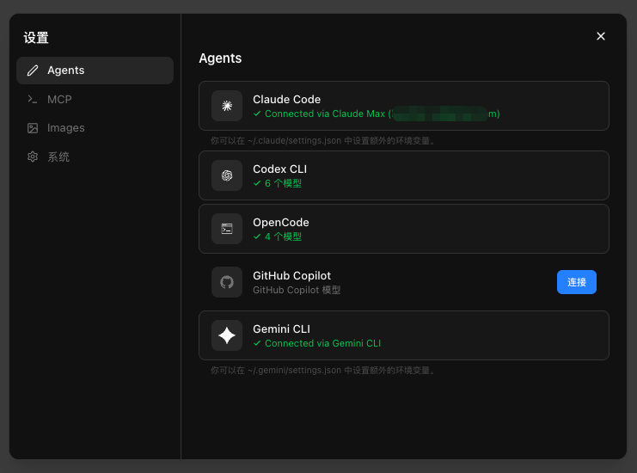Open the Claude Code agent card
The height and width of the screenshot is (473, 637).
(404, 106)
